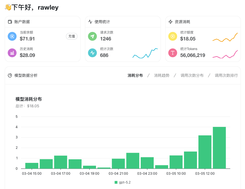Click the purple 历史消耗 bar chart icon
This screenshot has width=245, height=189.
(12, 52)
